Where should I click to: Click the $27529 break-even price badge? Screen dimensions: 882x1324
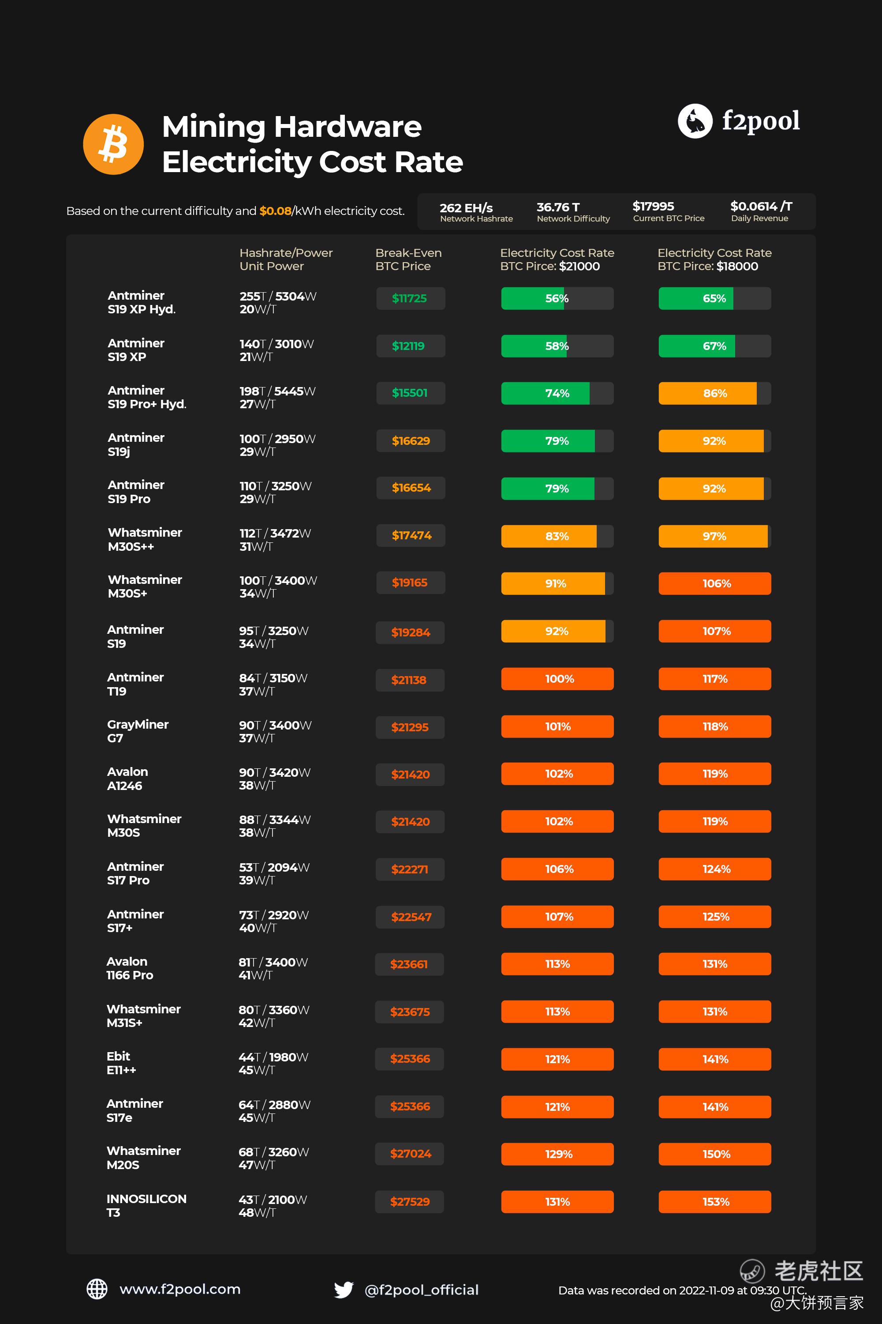[x=410, y=1201]
